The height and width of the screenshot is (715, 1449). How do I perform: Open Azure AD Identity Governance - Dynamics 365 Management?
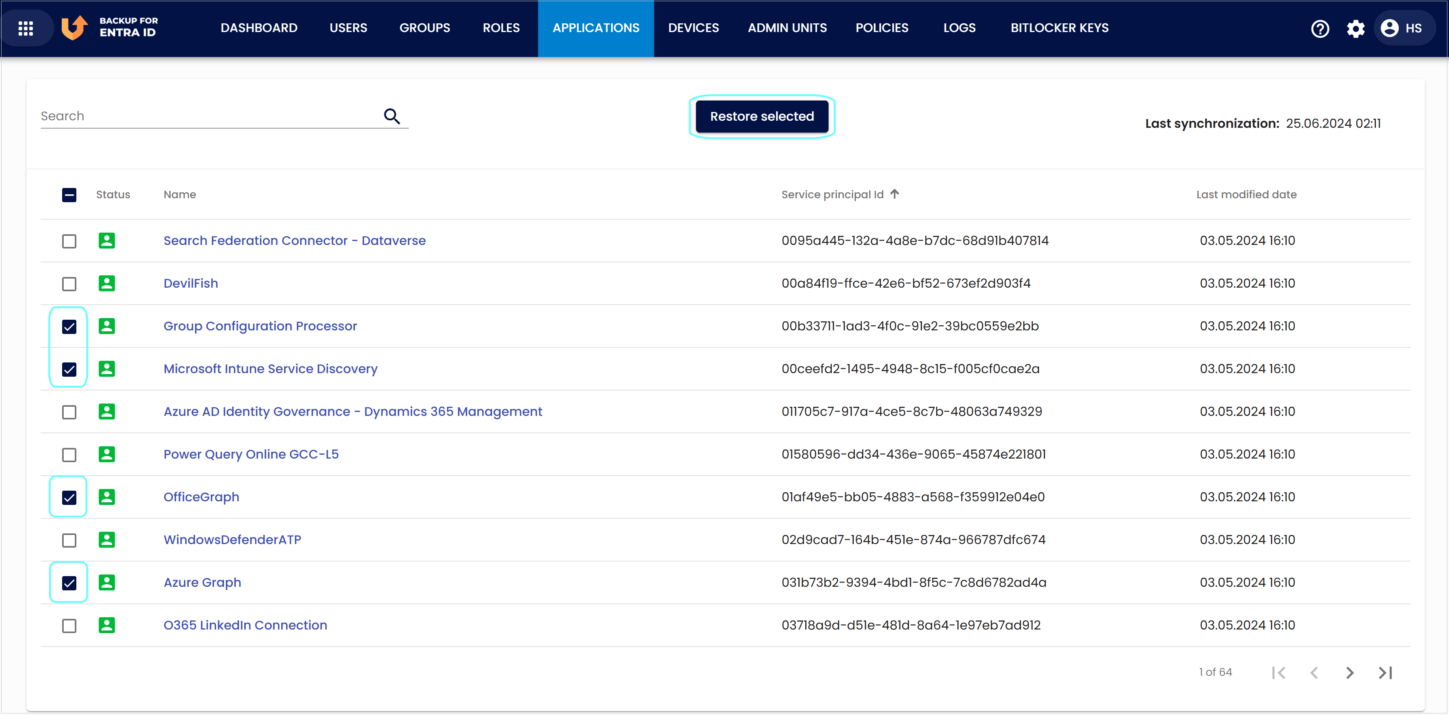(x=353, y=412)
